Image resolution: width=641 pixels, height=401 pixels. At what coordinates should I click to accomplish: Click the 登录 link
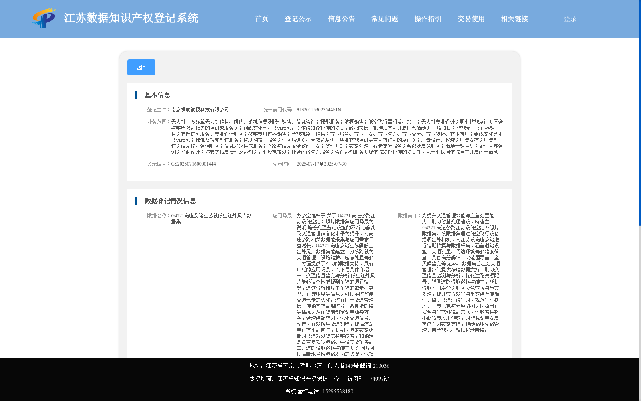[570, 19]
